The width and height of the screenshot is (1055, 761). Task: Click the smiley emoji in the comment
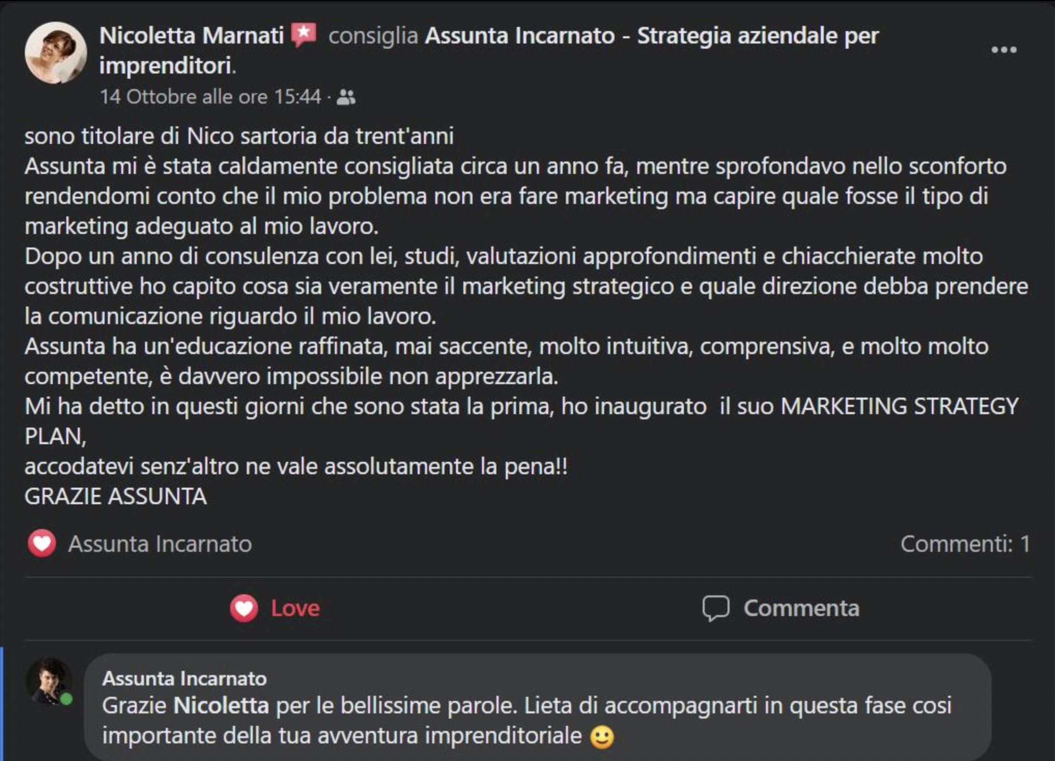[x=602, y=737]
